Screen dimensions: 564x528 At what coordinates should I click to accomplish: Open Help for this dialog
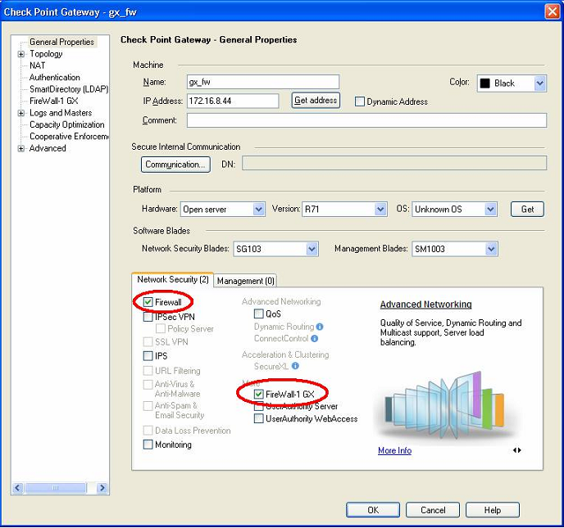click(x=493, y=510)
